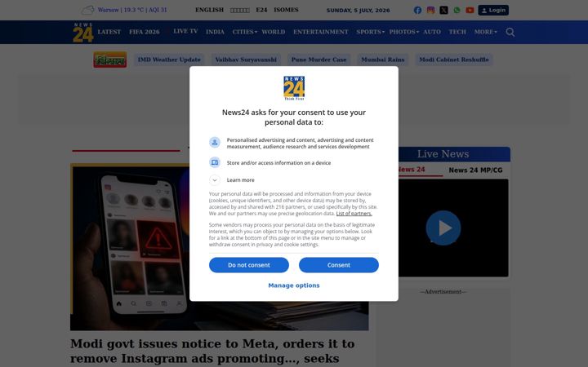
Task: Open Pune Murder Case topic tag
Action: click(x=318, y=60)
